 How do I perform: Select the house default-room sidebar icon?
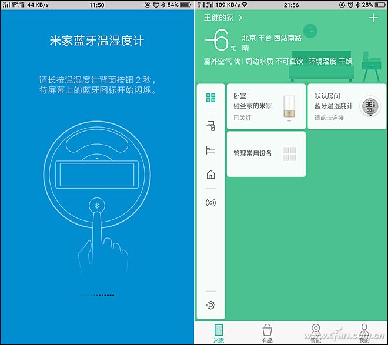[210, 175]
